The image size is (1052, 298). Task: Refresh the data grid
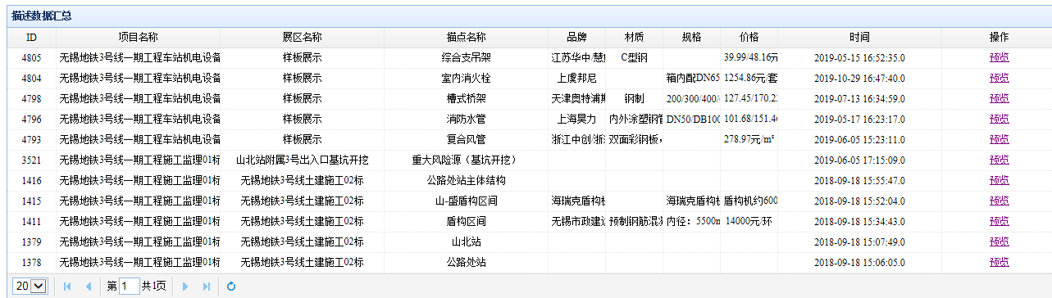[x=230, y=287]
